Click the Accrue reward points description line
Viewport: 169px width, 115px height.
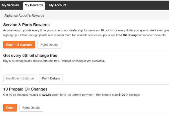(56, 30)
